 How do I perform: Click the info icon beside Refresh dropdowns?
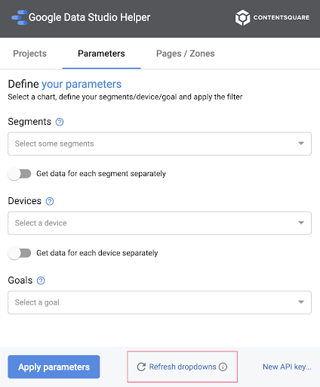(x=223, y=367)
